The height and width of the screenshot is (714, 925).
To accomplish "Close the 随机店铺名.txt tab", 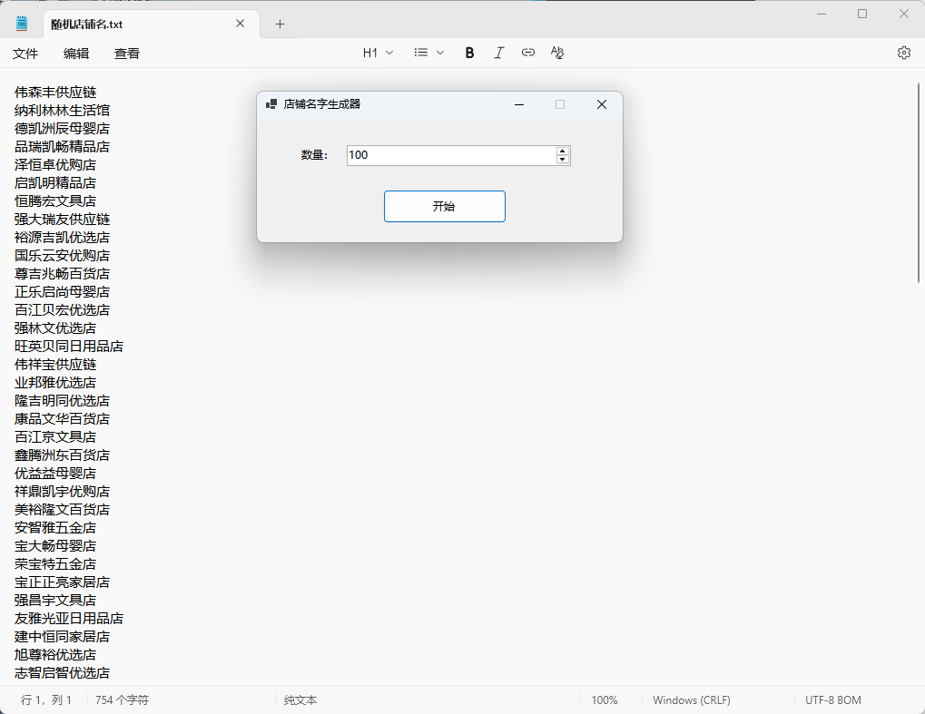I will pyautogui.click(x=240, y=24).
